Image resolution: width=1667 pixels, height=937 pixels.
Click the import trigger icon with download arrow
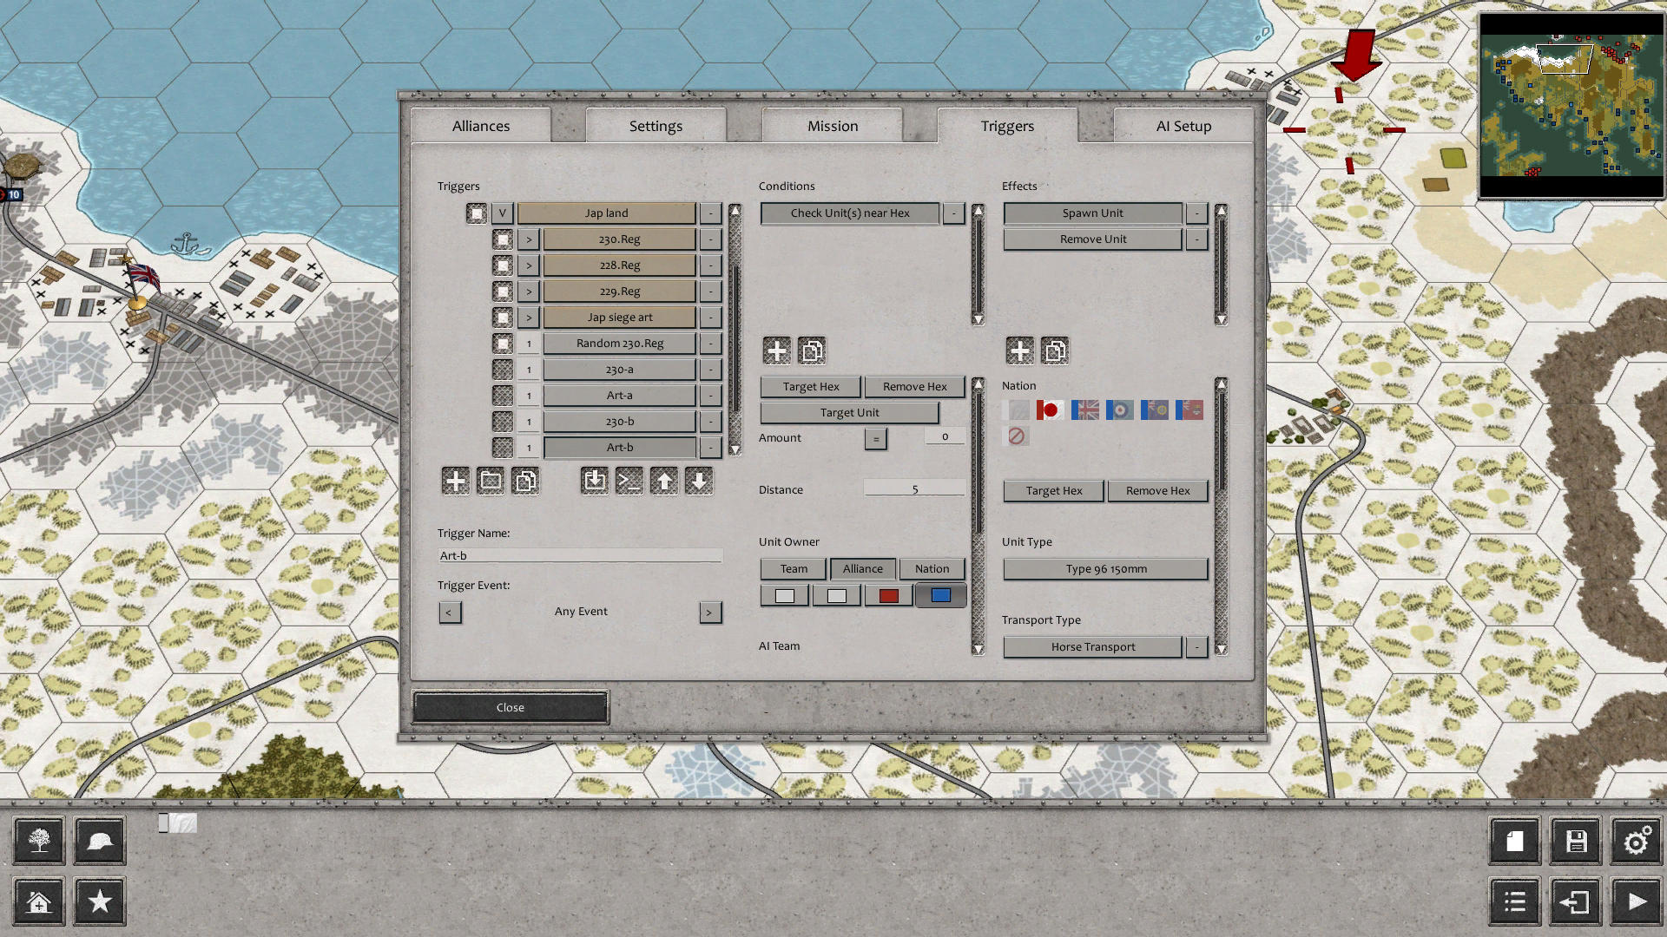[594, 481]
